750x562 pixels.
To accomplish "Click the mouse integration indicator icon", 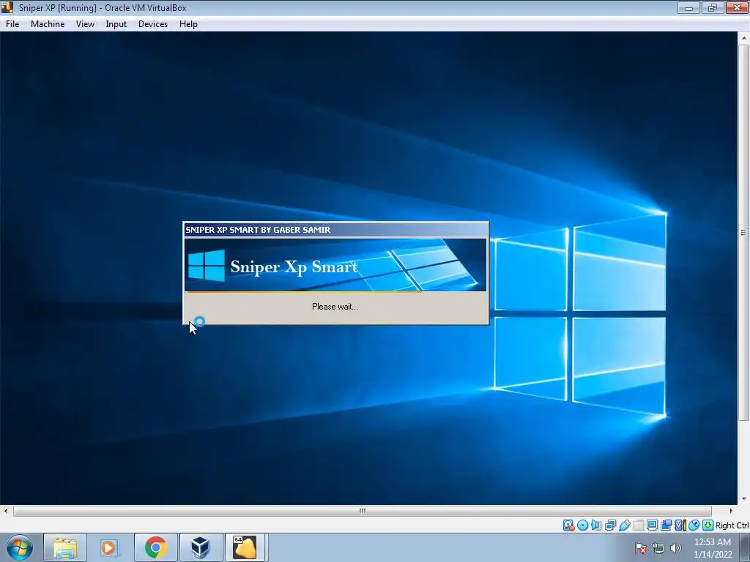I will point(694,525).
